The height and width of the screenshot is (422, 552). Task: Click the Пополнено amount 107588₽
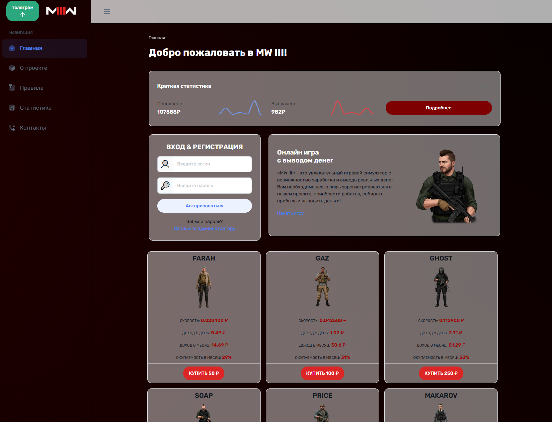pos(169,112)
